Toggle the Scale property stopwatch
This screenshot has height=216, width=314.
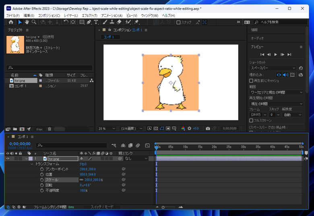[42, 180]
